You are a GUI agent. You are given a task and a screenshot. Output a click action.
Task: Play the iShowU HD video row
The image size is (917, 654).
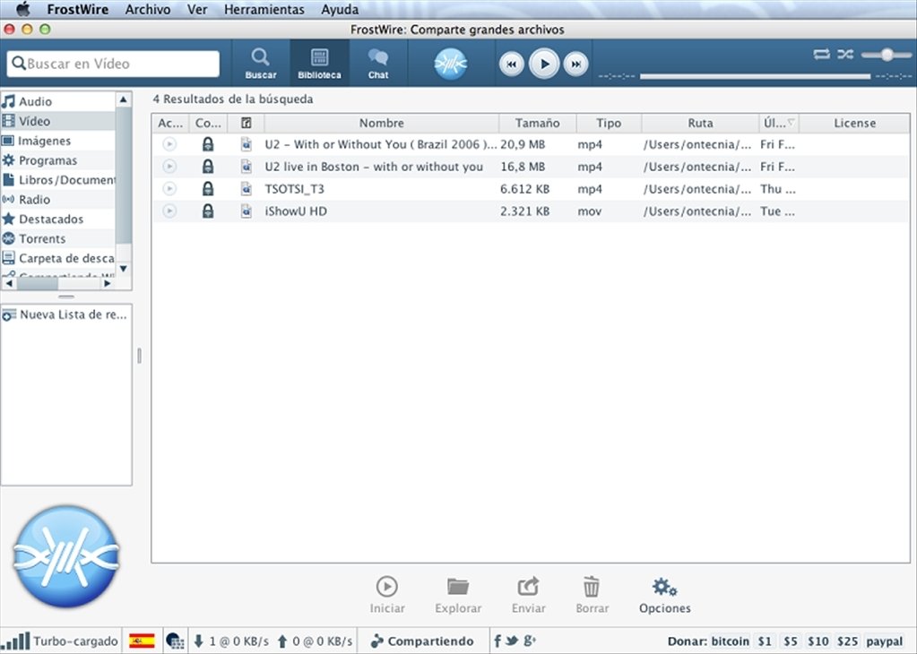tap(169, 211)
